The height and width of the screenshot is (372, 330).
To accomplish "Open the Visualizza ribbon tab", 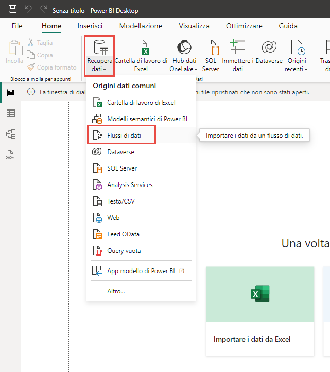I will (x=194, y=26).
